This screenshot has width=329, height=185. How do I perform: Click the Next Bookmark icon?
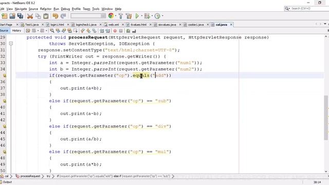[88, 31]
